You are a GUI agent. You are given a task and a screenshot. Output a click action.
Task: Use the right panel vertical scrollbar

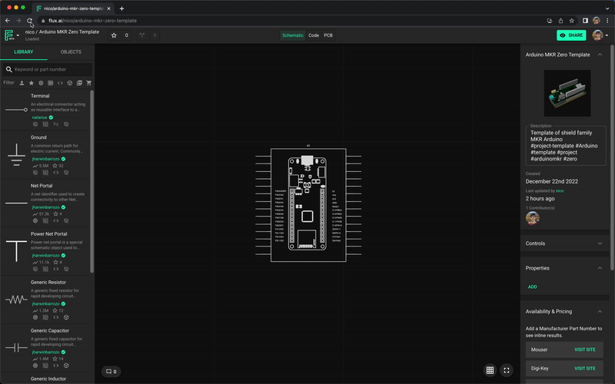coord(612,157)
